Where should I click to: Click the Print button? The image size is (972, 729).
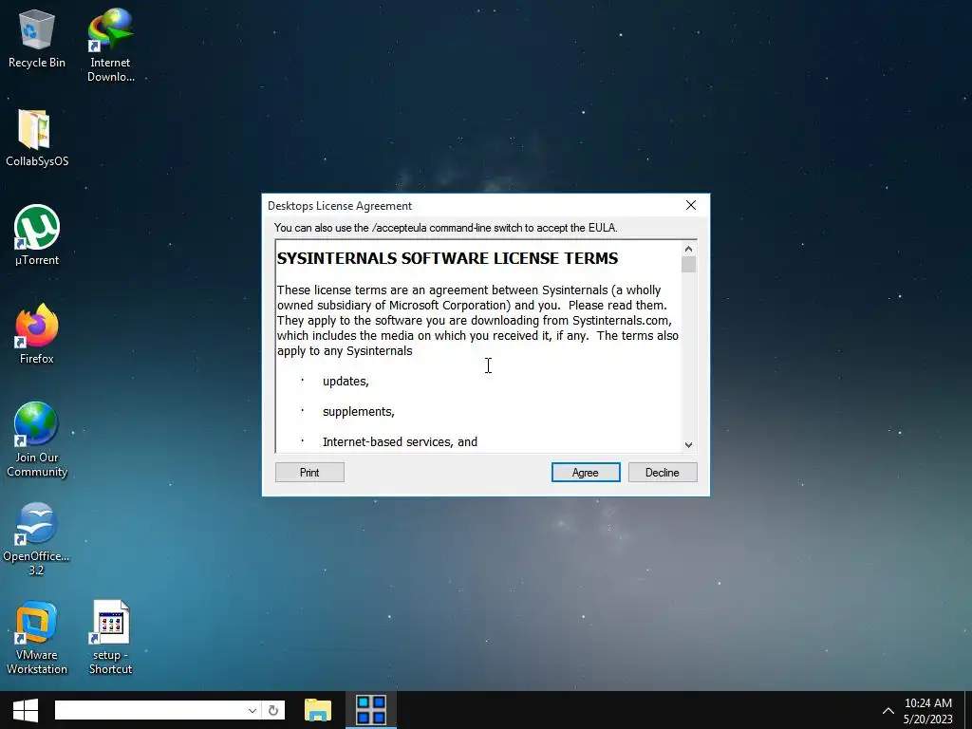[x=309, y=473]
